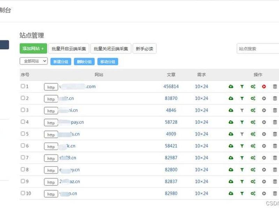Click article count 58728
The height and width of the screenshot is (209, 279).
(171, 122)
